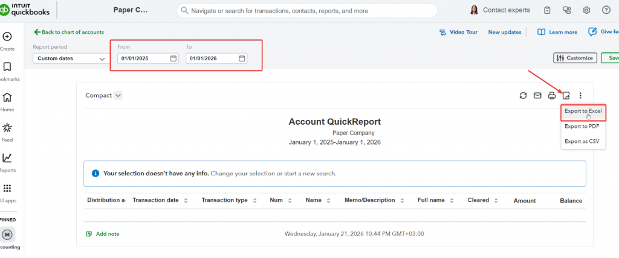Viewport: 619px width, 258px height.
Task: Open the Settings gear icon
Action: [586, 10]
